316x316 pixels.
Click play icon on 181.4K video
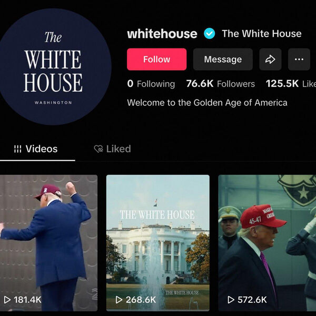pos(7,300)
